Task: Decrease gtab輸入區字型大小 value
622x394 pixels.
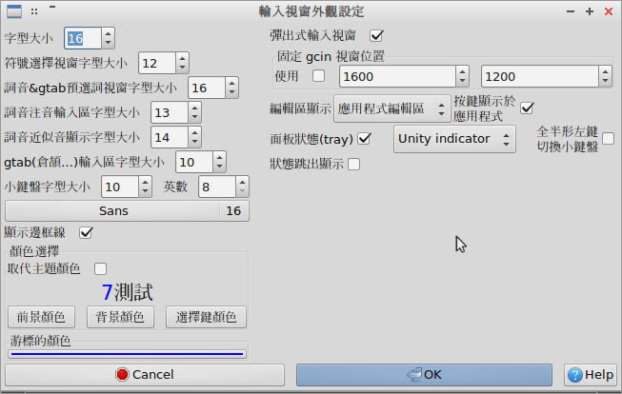Action: click(219, 167)
